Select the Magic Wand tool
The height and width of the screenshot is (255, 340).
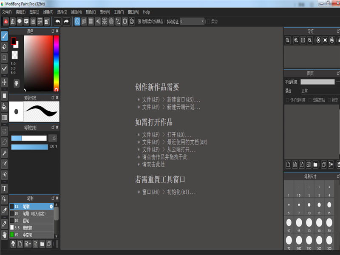[4, 153]
